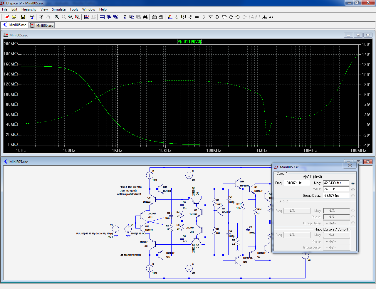Screen dimensions: 376x289
Task: Open the File menu
Action: coord(5,9)
